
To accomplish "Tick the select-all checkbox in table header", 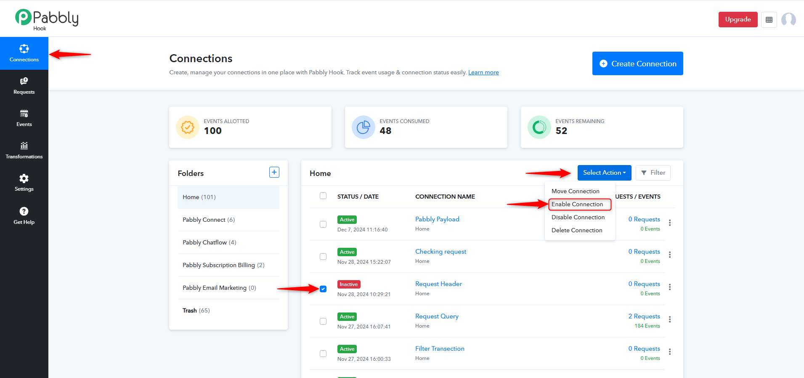I will point(323,196).
